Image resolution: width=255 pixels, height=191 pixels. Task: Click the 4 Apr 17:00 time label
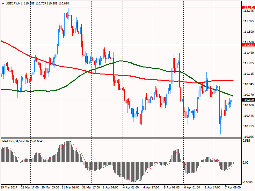[x=151, y=187]
